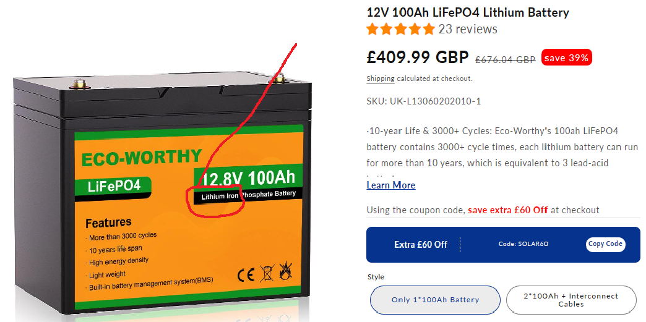Click the Code: SOLAR60 text
This screenshot has height=322, width=646.
[523, 244]
